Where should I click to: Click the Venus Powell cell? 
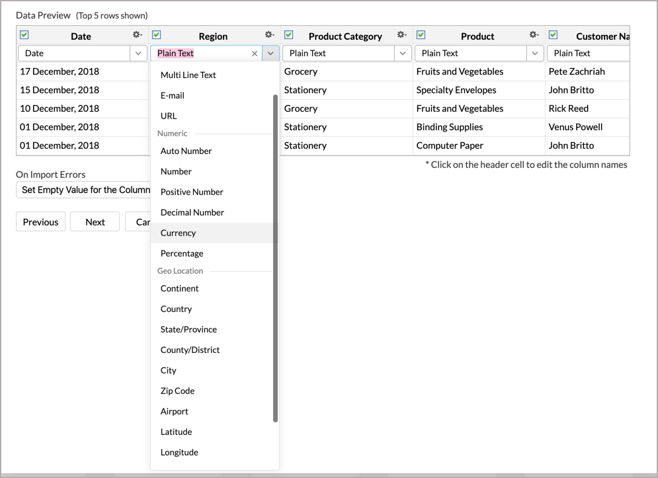pos(587,127)
